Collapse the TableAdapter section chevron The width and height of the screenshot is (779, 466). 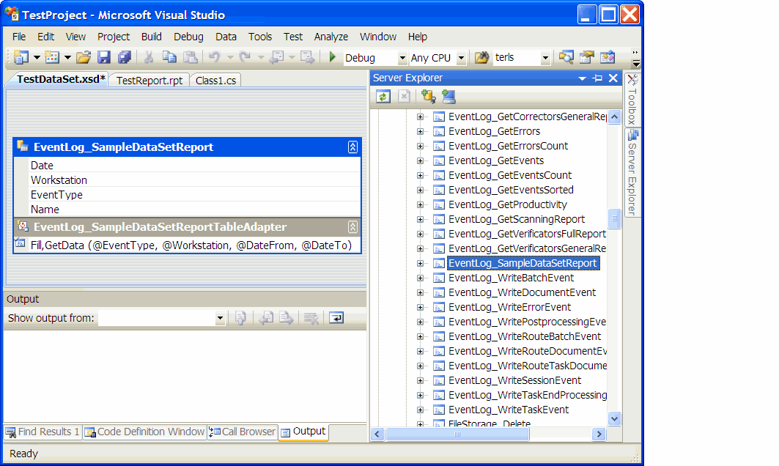tap(352, 227)
